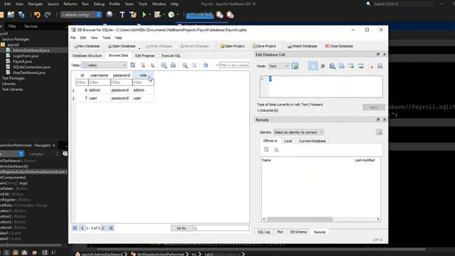Open SQLiteConnection.java in the project tree
Image resolution: width=455 pixels, height=256 pixels.
point(31,67)
